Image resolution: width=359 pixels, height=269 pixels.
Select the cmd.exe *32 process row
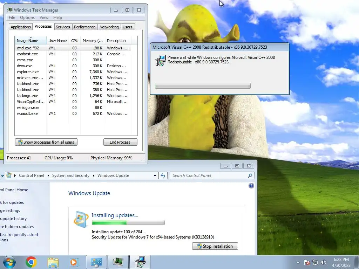[x=73, y=48]
